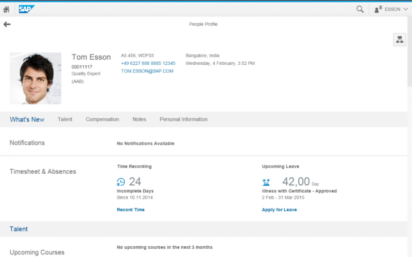Click the 24 incomplete days value
This screenshot has width=412, height=257.
tap(135, 181)
